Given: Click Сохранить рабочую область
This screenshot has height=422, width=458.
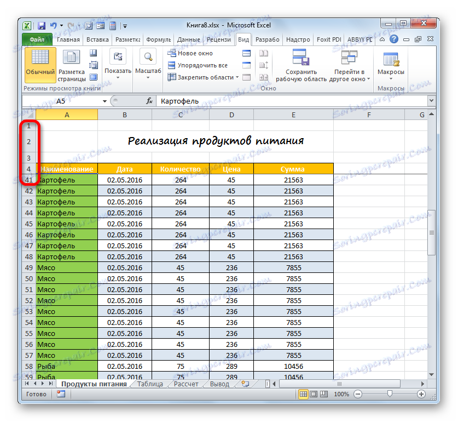Looking at the screenshot, I should point(301,65).
